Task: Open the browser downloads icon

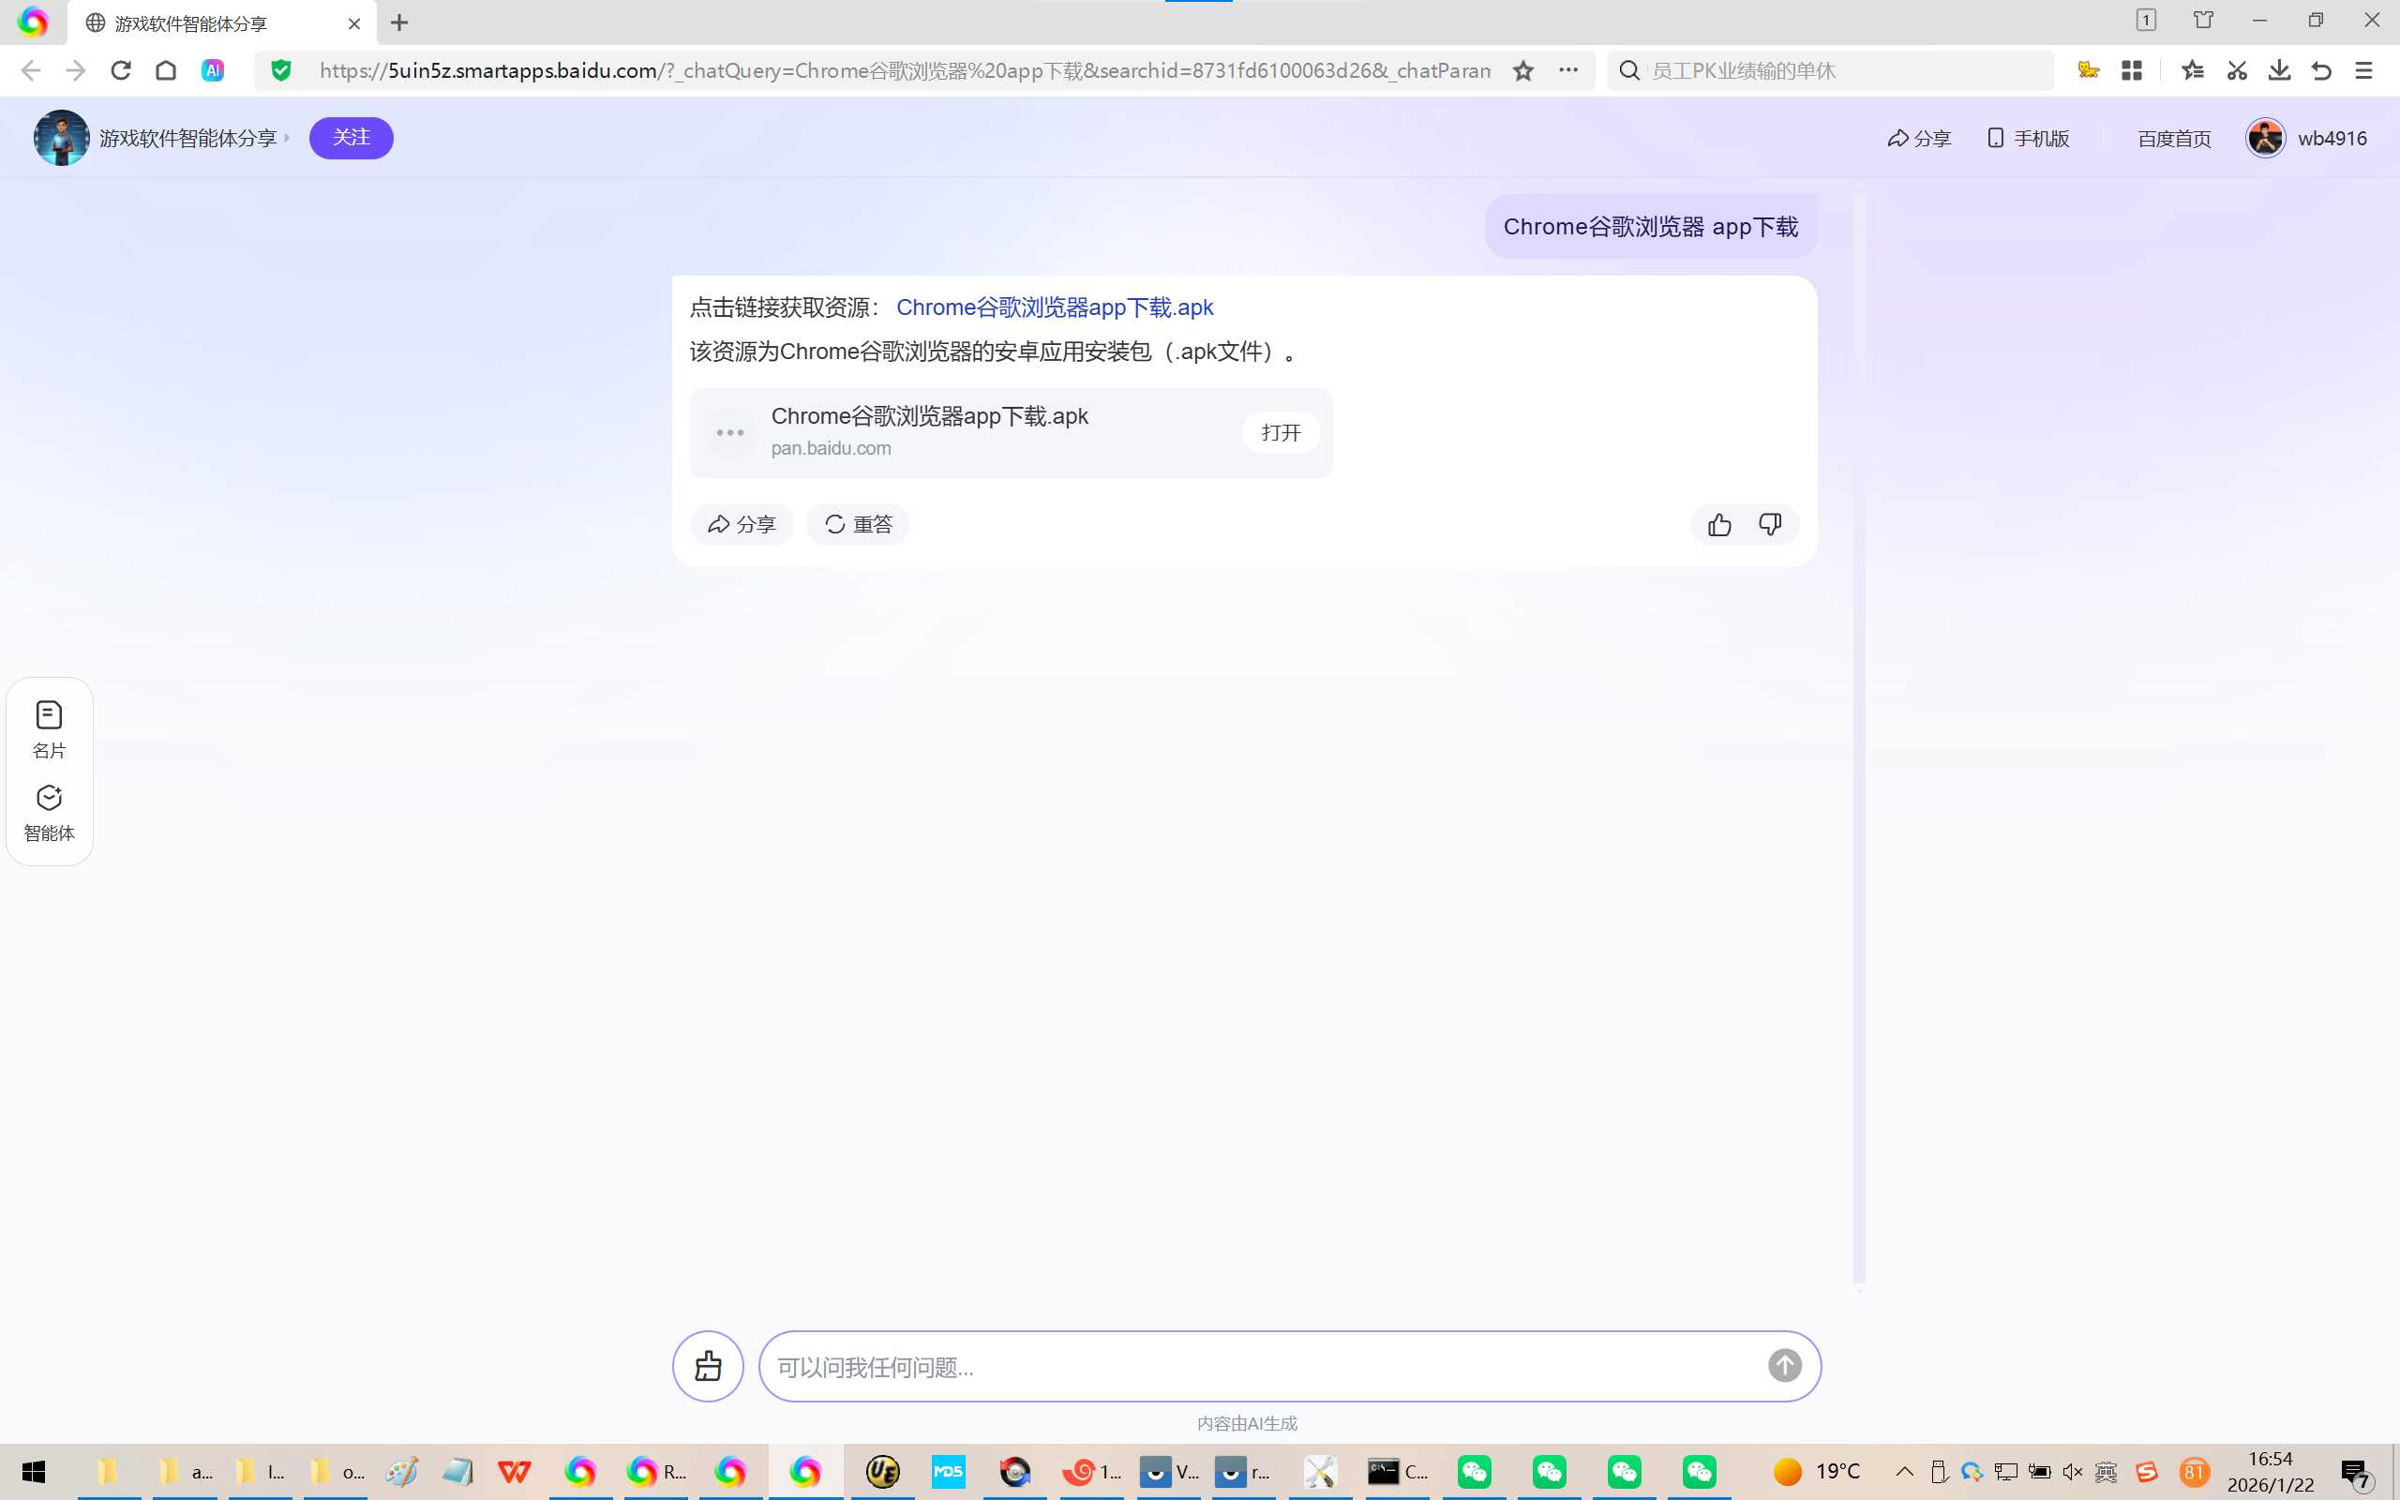Action: coord(2279,70)
